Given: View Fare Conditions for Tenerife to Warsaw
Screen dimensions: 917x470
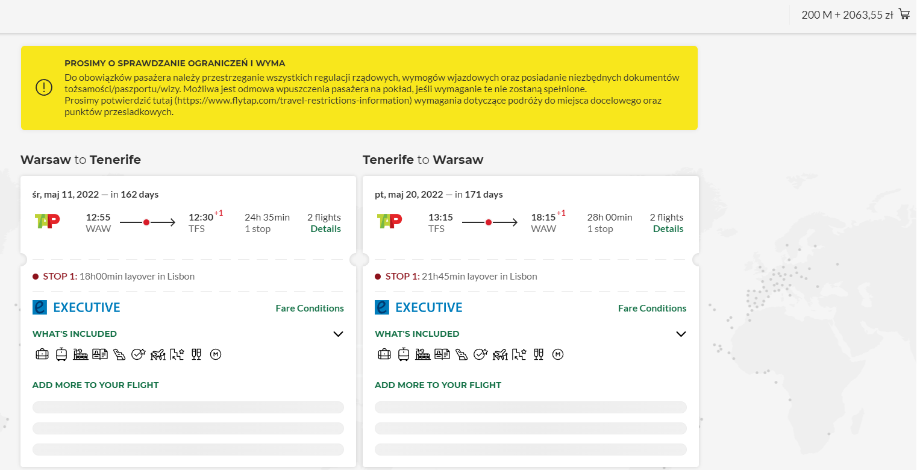Looking at the screenshot, I should tap(653, 308).
